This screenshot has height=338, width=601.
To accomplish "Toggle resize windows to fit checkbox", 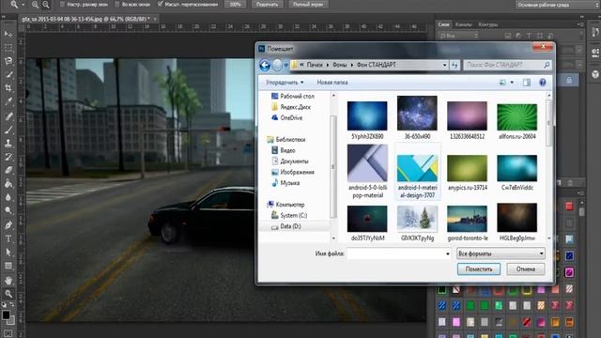I will (x=62, y=5).
